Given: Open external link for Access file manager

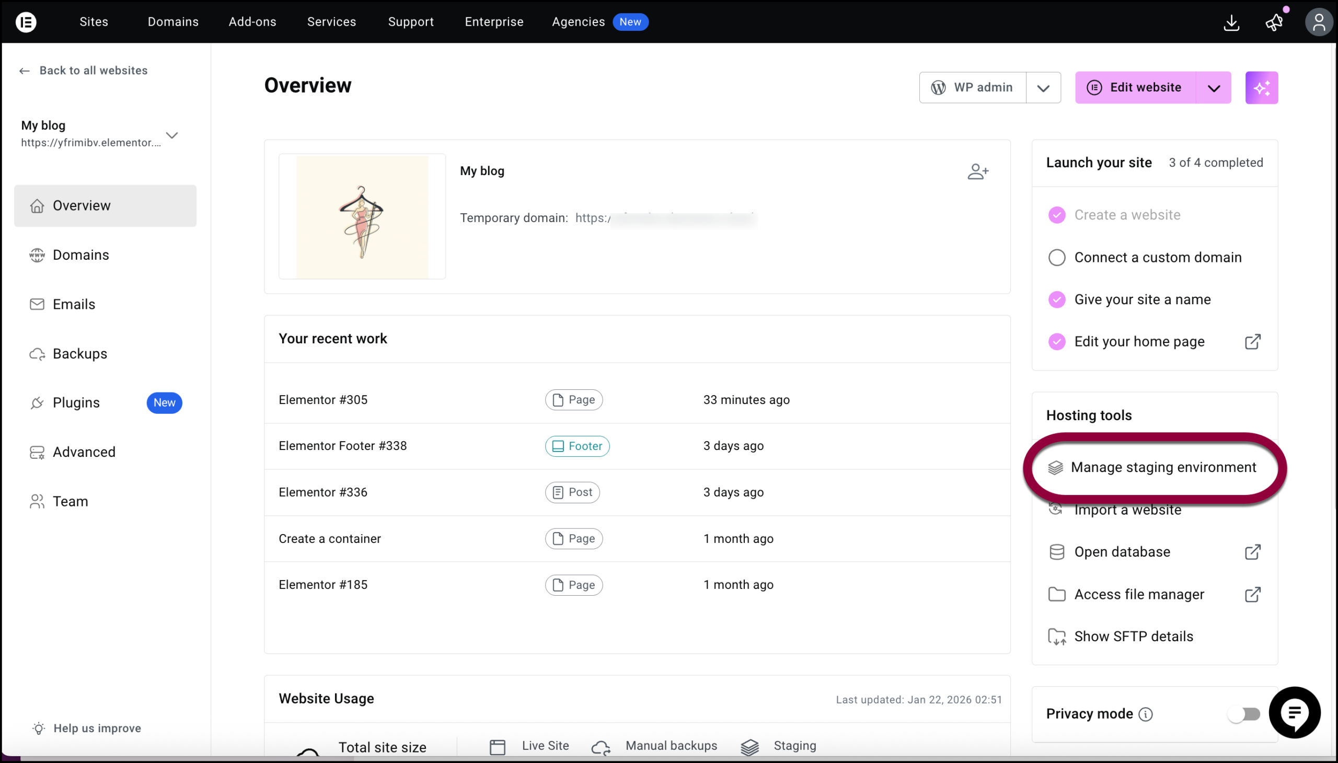Looking at the screenshot, I should pyautogui.click(x=1252, y=594).
